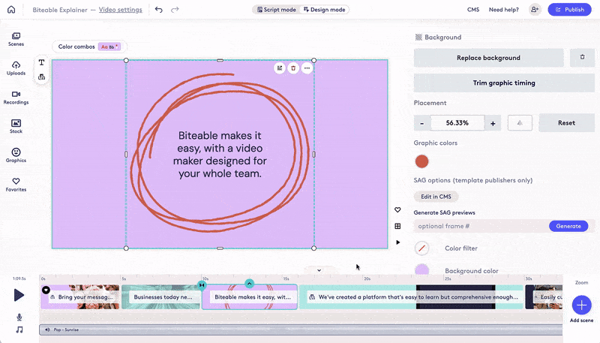Viewport: 600px width, 343px height.
Task: Switch to Script mode
Action: tap(276, 10)
